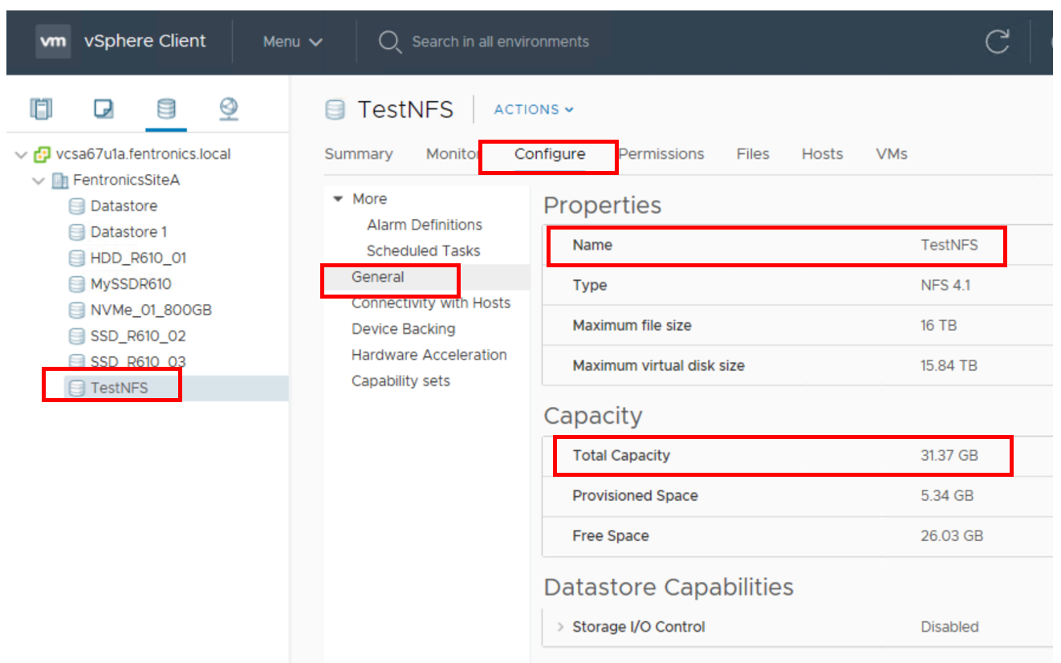Click the vCenter server icon for vcsa67u1a
The width and height of the screenshot is (1061, 663).
point(43,154)
